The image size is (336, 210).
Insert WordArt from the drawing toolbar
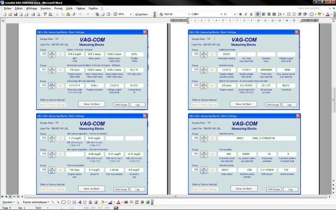click(79, 202)
